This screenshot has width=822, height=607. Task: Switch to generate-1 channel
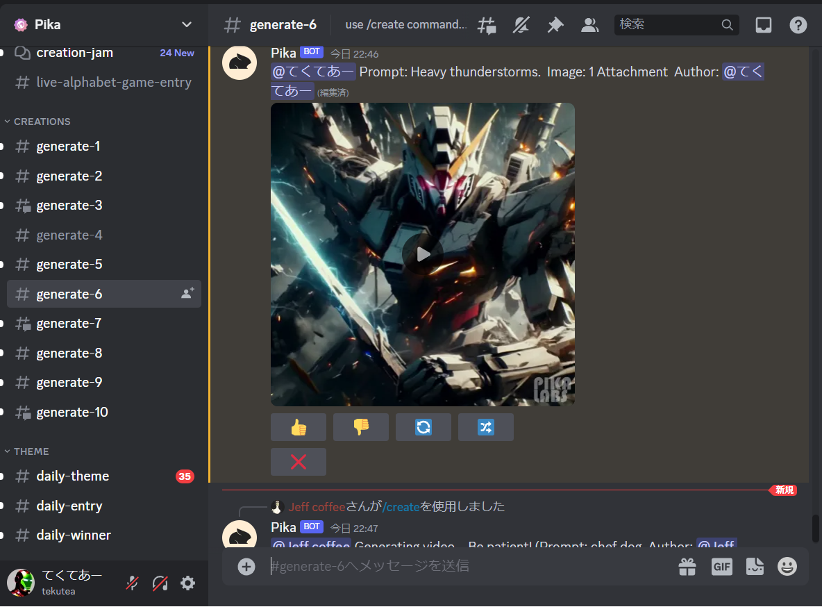tap(104, 147)
